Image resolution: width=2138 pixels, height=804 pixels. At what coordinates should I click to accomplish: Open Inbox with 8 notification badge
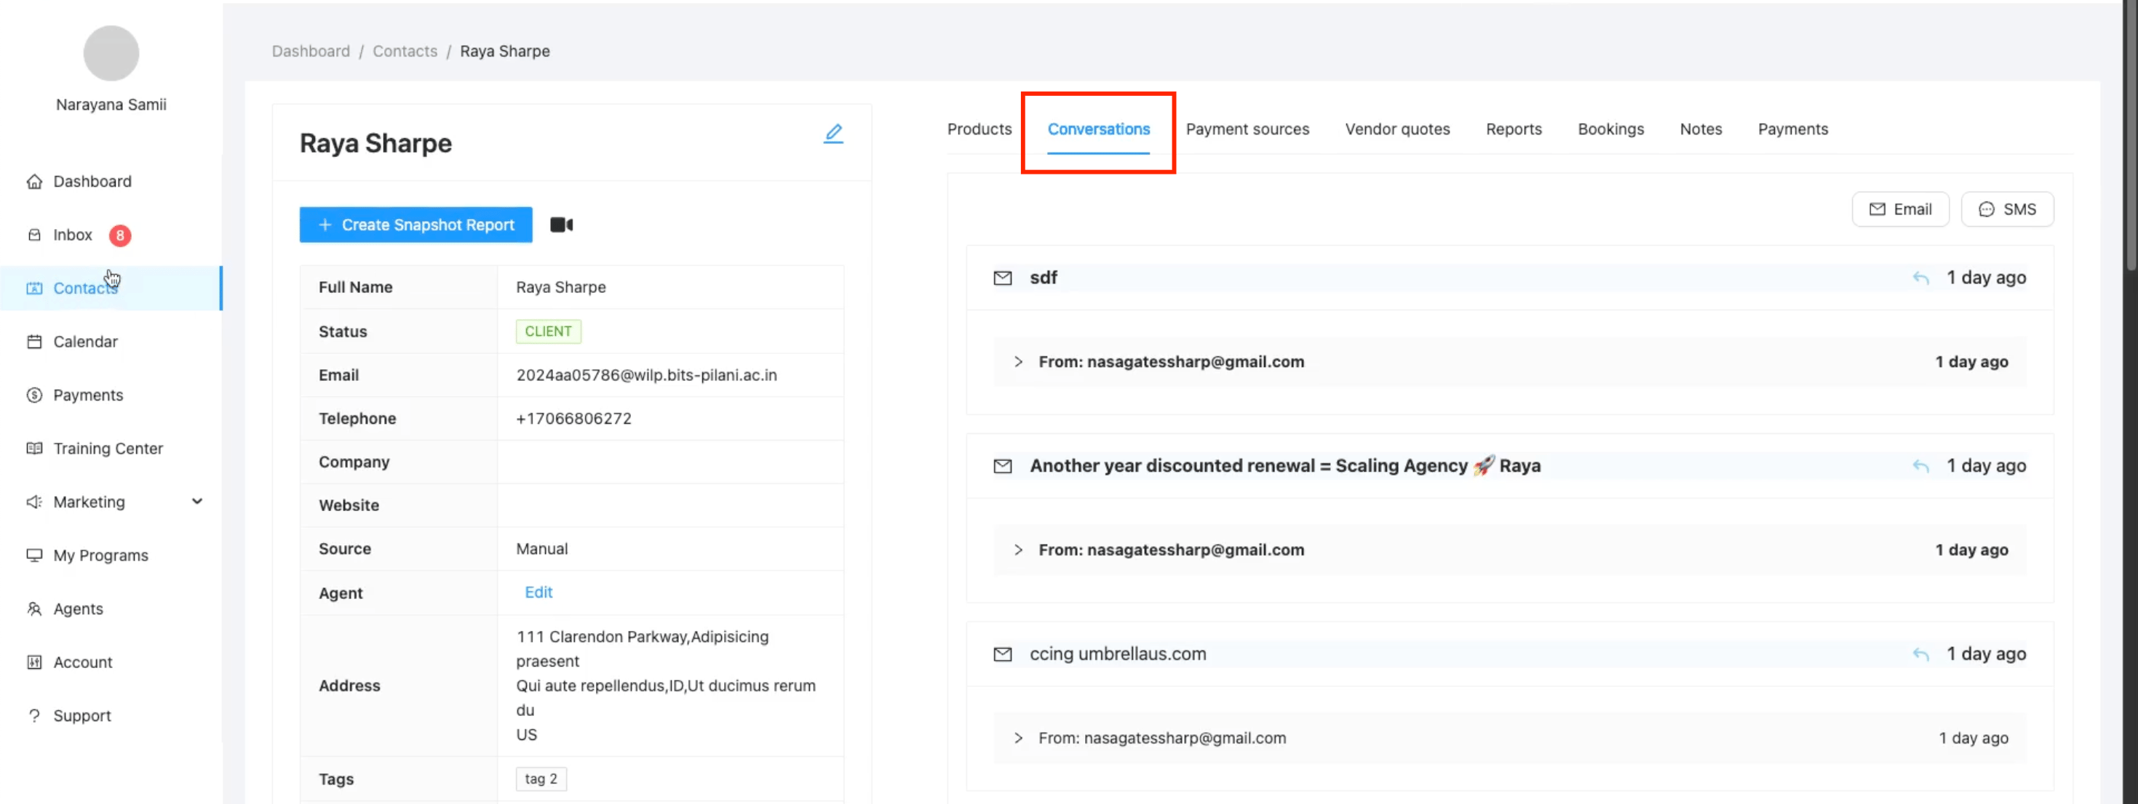(x=73, y=235)
